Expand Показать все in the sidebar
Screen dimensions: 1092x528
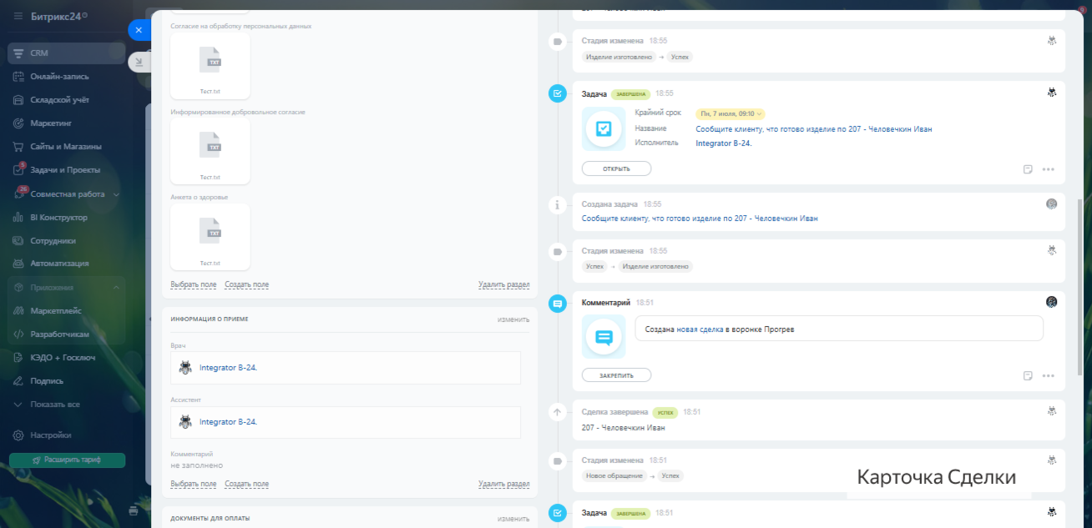55,404
